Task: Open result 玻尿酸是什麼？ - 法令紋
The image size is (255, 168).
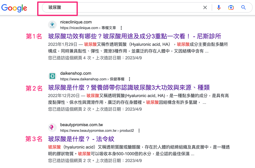Action: pyautogui.click(x=81, y=139)
